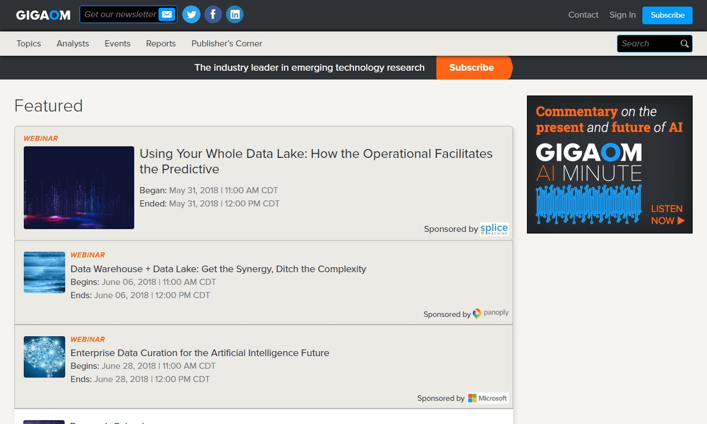Click the Data Lake webinar large thumbnail
The image size is (707, 424).
pyautogui.click(x=79, y=188)
